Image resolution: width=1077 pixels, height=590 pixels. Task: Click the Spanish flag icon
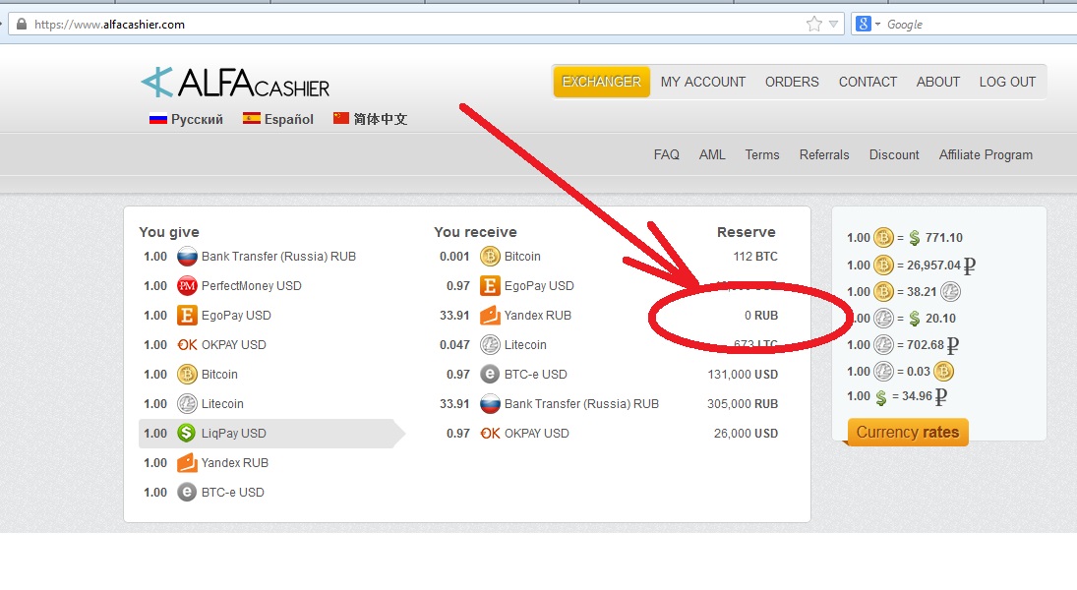tap(252, 118)
